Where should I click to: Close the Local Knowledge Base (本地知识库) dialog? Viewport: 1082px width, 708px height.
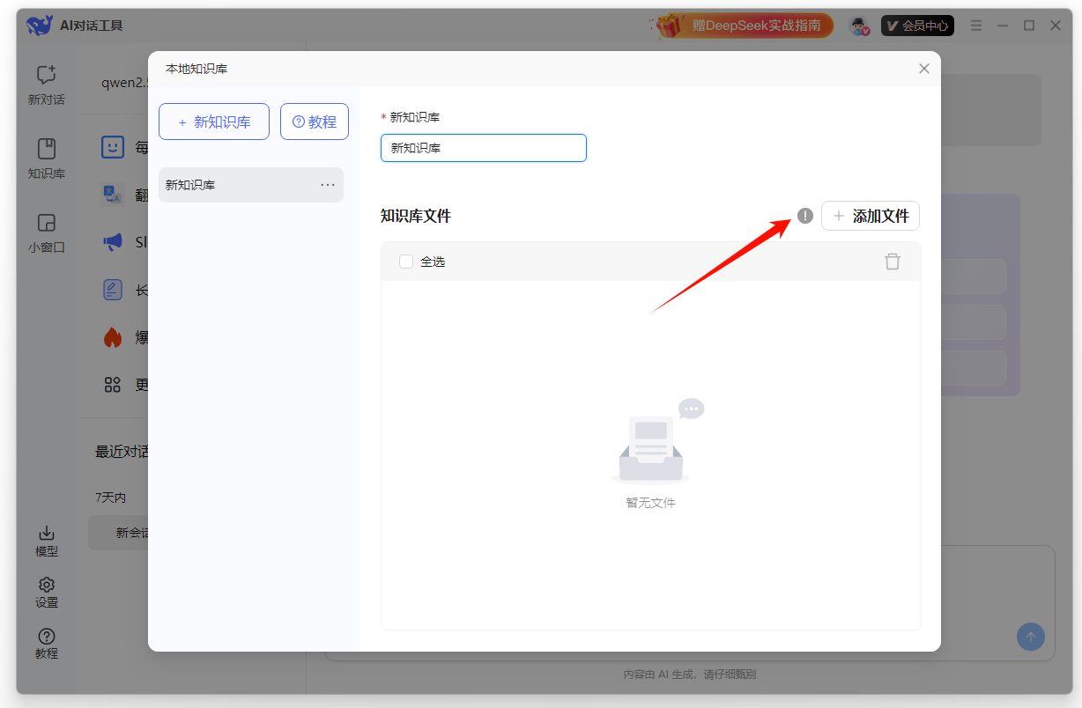point(923,69)
